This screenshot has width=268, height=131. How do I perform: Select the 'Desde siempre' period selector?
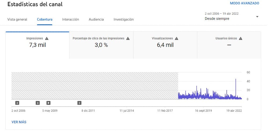tap(217, 19)
